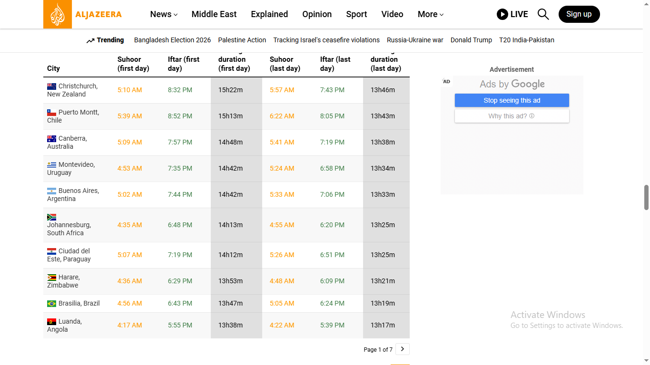Open the Sport section
650x365 pixels.
(x=356, y=14)
